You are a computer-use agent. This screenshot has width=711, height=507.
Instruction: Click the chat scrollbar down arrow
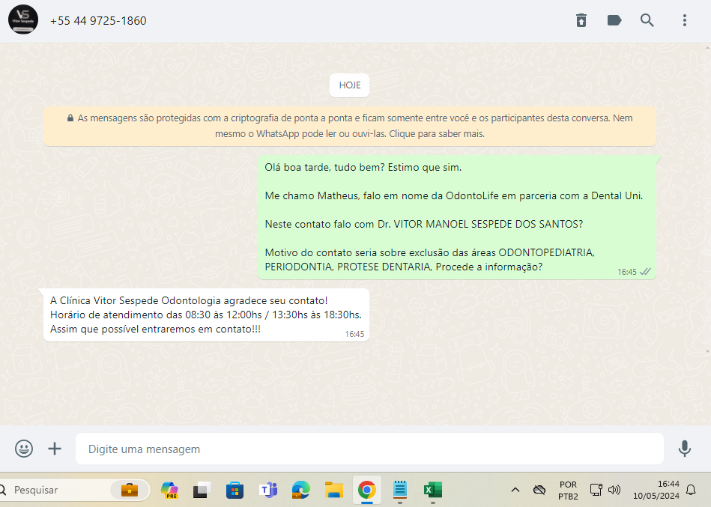[x=707, y=351]
